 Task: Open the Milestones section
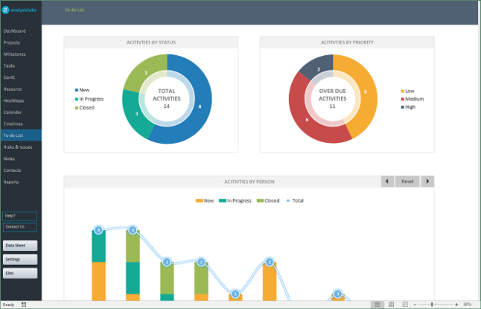pos(14,54)
